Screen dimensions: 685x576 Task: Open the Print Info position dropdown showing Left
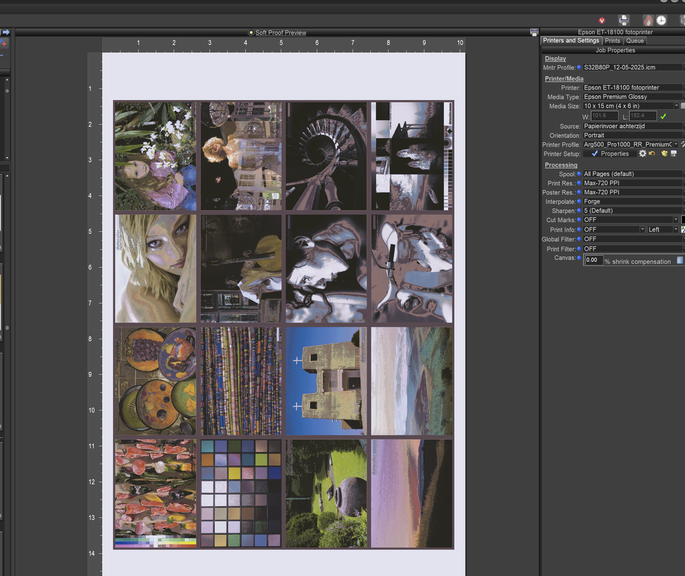pos(663,229)
